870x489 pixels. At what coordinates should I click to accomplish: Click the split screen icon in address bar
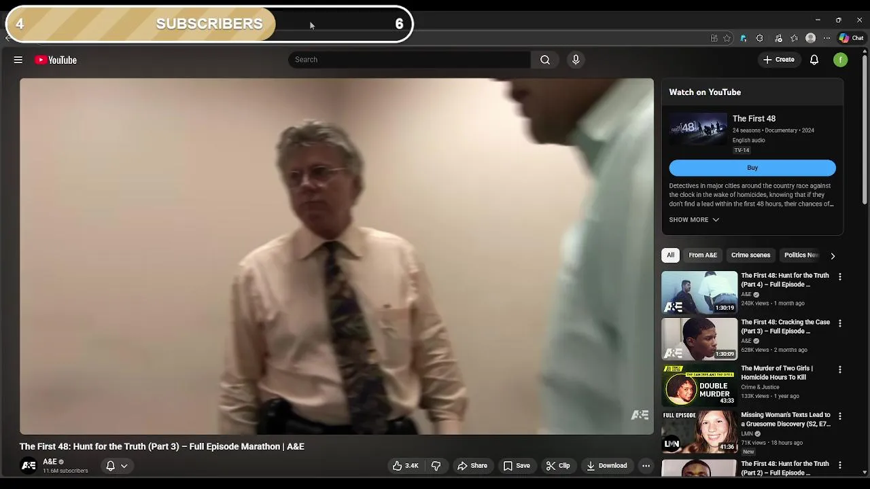[x=714, y=38]
